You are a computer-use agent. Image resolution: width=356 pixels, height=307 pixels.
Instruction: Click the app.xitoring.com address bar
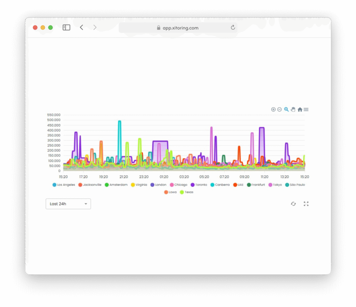(x=178, y=28)
